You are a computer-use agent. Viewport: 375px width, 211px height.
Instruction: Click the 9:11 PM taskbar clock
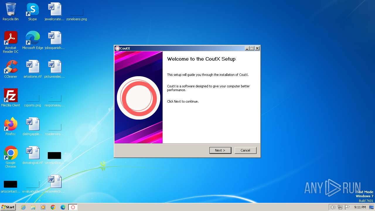360,207
